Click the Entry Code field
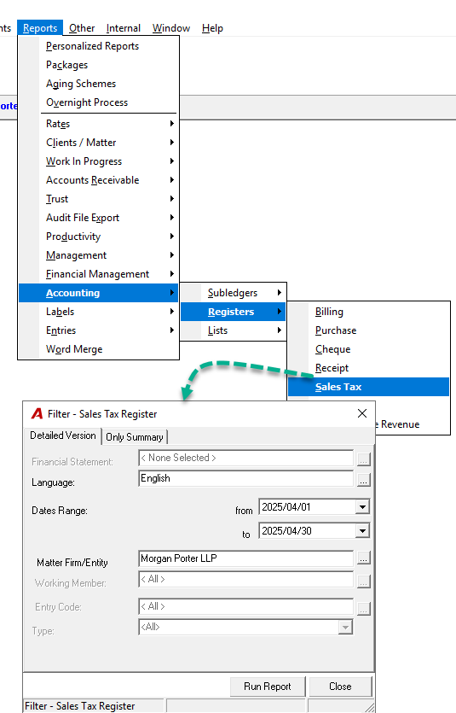Image resolution: width=456 pixels, height=713 pixels. tap(245, 606)
